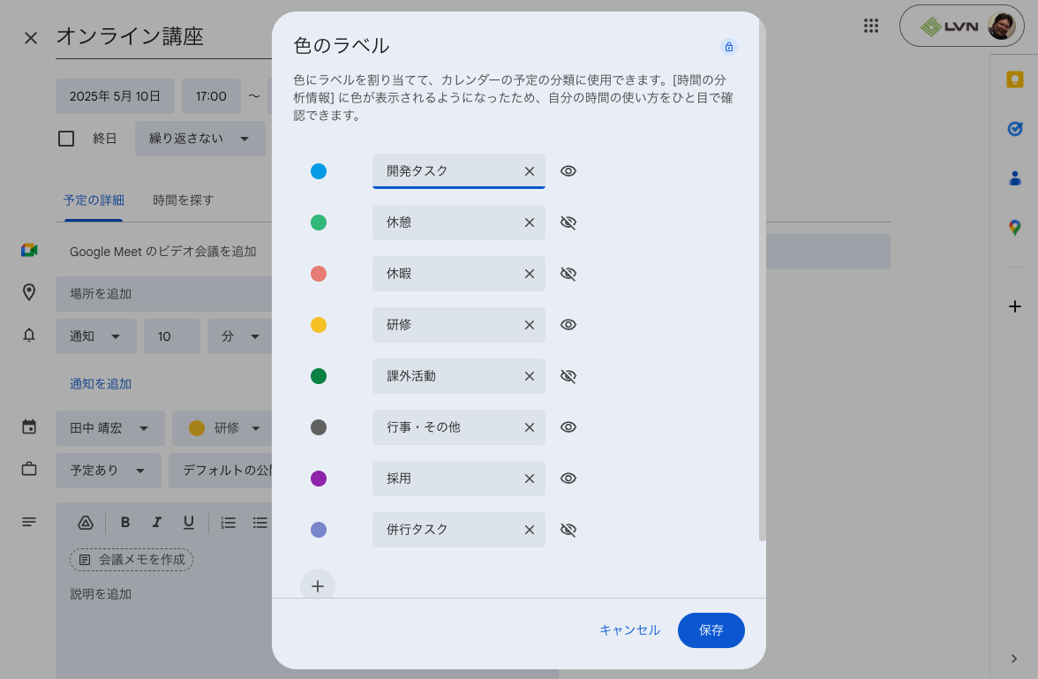Add a new label with the plus button

point(318,585)
